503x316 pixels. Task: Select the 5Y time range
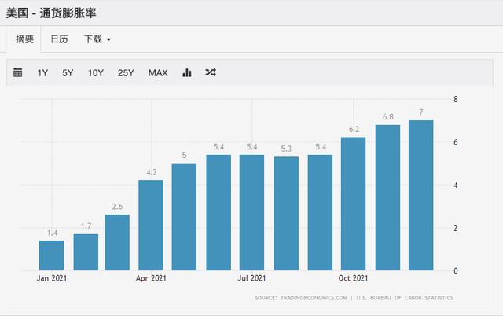point(68,73)
